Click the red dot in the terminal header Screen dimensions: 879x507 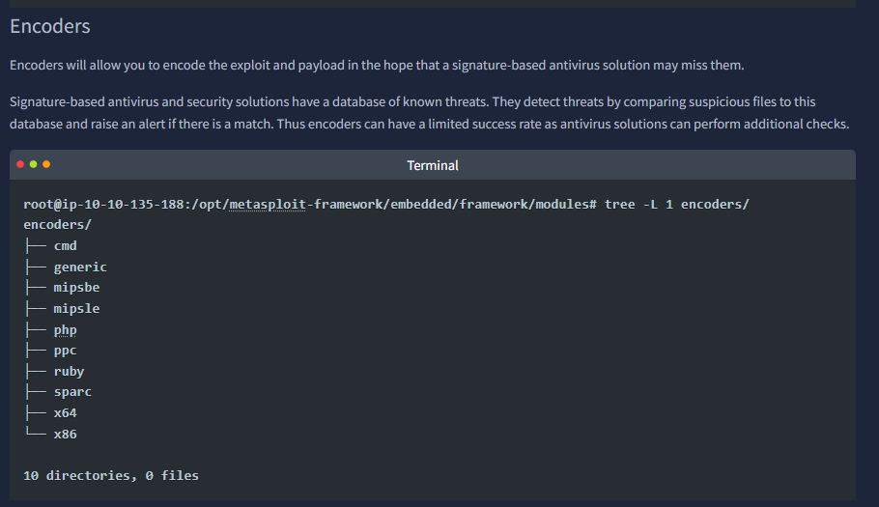click(x=20, y=165)
